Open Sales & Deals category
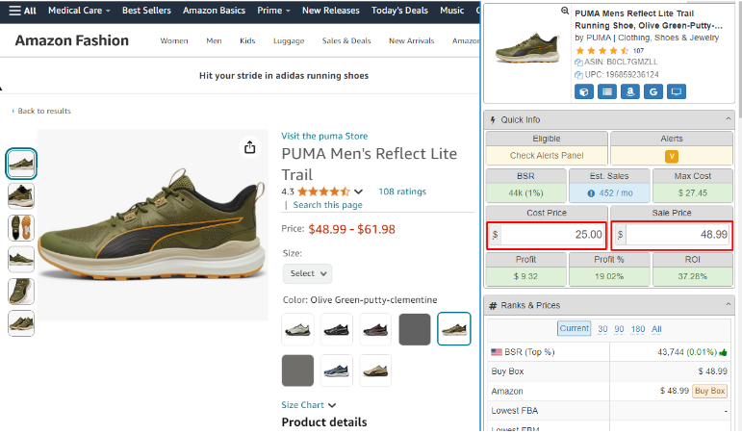Screen dimensions: 742x434 click(x=346, y=40)
